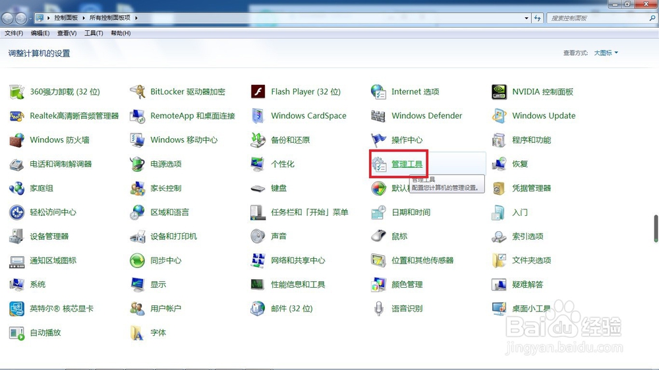The height and width of the screenshot is (370, 659).
Task: Expand the address bar history dropdown arrow
Action: [x=526, y=18]
